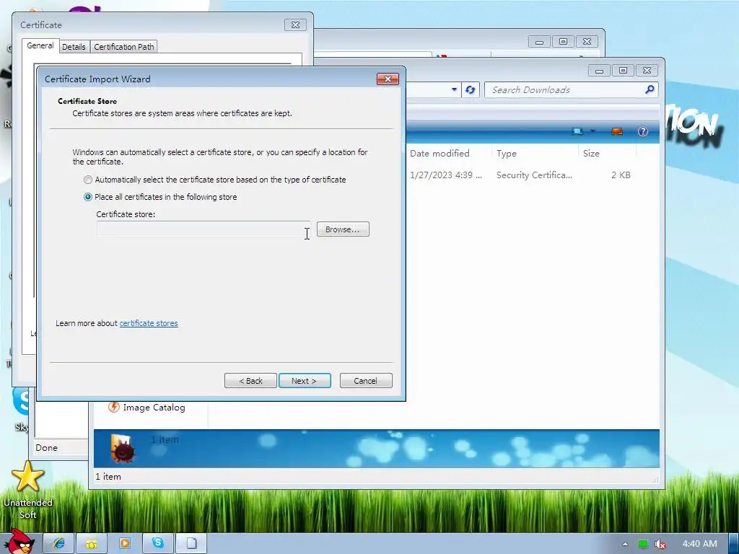Click search magnifier icon in Downloads window
This screenshot has height=554, width=739.
(650, 89)
